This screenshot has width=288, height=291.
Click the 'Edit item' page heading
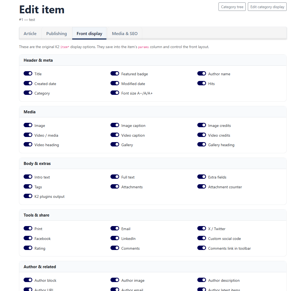pyautogui.click(x=42, y=10)
